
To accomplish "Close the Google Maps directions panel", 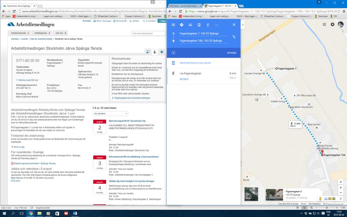I will point(234,25).
